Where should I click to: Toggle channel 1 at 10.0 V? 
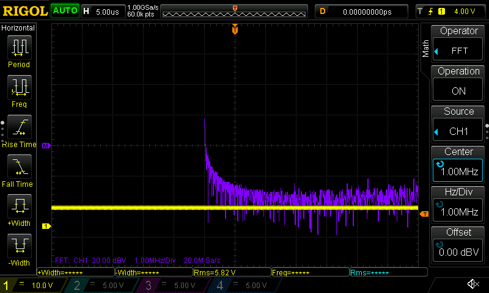click(x=32, y=285)
